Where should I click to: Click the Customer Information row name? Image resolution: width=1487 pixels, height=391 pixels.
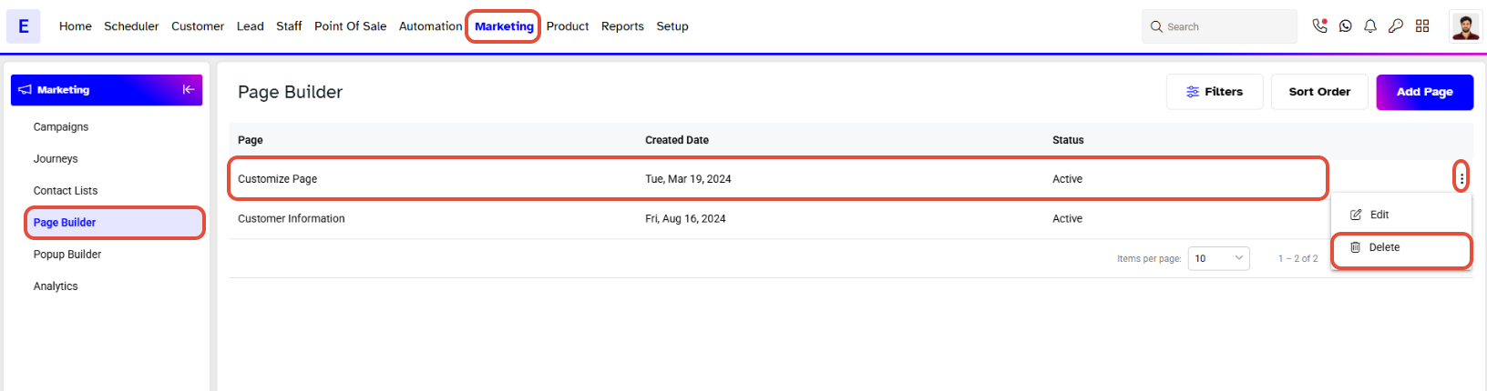[x=292, y=219]
